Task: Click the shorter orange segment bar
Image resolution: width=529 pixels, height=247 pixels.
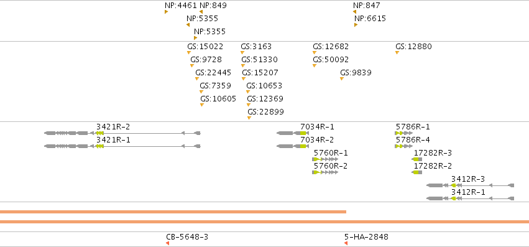Action: click(173, 212)
